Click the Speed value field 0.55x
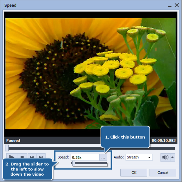Viewport: 182px width, 182px height. tap(85, 157)
